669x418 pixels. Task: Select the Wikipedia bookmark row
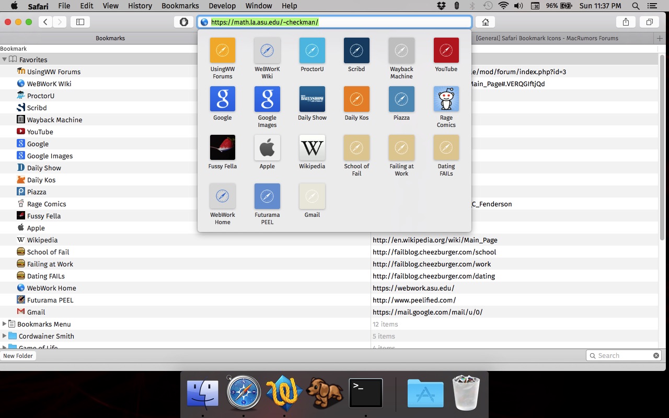pos(329,240)
